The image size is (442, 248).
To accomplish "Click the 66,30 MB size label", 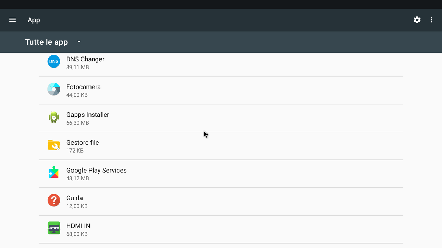I will coord(78,123).
